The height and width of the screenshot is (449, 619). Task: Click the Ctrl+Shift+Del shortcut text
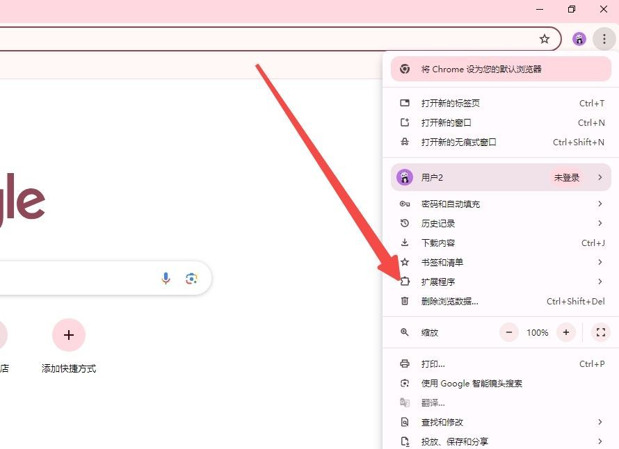click(576, 302)
